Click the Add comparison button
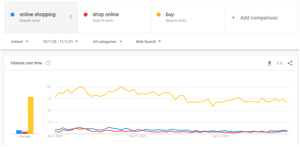Viewport: 300px width, 147px height. (259, 18)
